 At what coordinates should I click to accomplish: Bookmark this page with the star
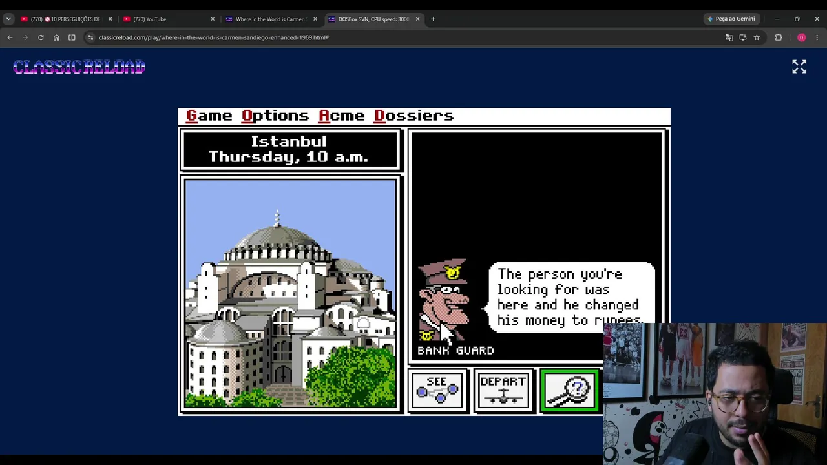coord(757,37)
